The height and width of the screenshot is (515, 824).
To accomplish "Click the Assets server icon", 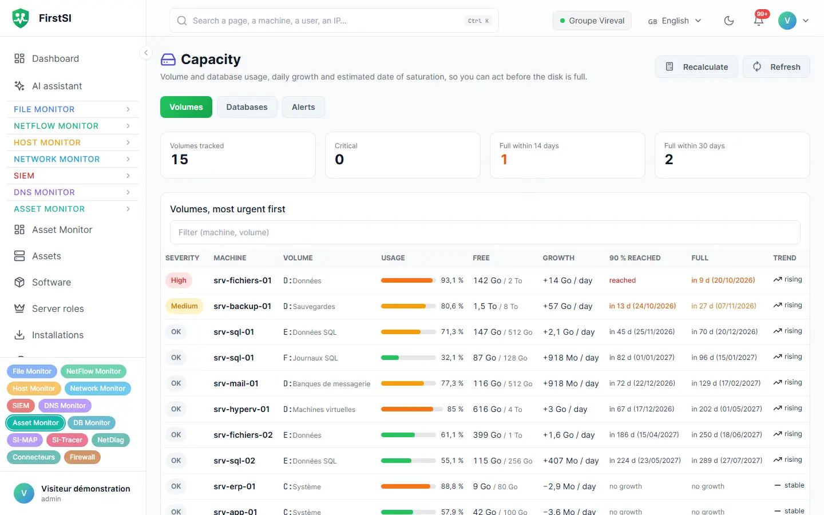I will [x=19, y=256].
